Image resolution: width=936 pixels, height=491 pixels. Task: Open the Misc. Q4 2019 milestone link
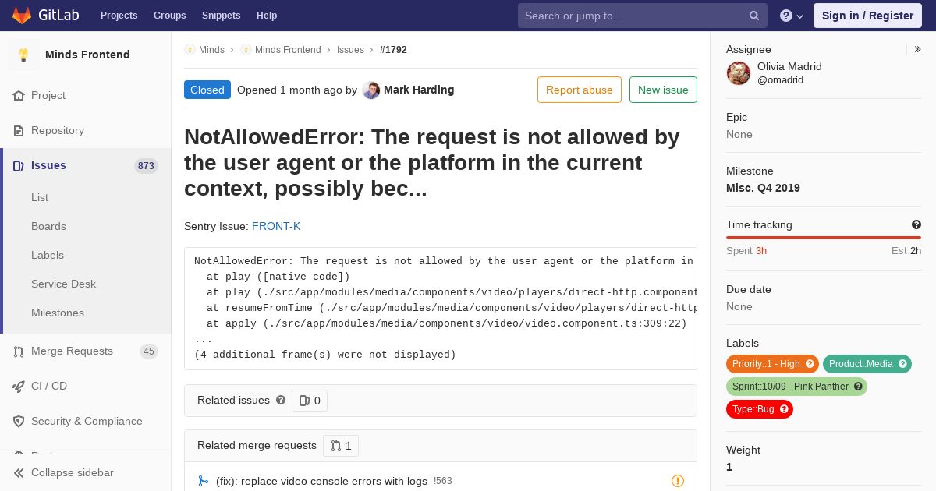pyautogui.click(x=763, y=188)
